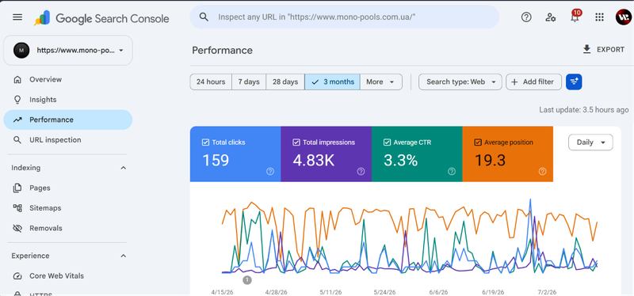The width and height of the screenshot is (634, 296).
Task: Open the account profile avatar
Action: (x=623, y=17)
